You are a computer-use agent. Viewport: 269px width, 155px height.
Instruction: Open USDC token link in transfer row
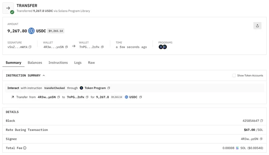click(133, 97)
